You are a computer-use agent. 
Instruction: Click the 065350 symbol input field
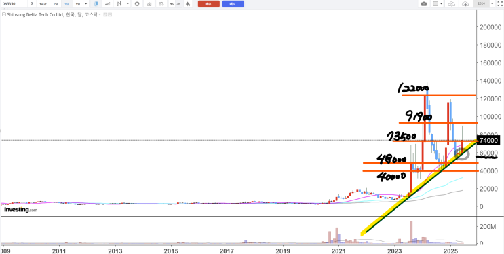click(14, 4)
